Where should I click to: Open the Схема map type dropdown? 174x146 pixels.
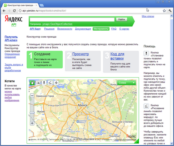(126, 83)
